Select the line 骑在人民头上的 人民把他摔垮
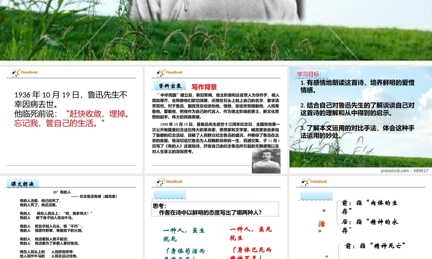The width and height of the screenshot is (432, 259). pyautogui.click(x=47, y=252)
